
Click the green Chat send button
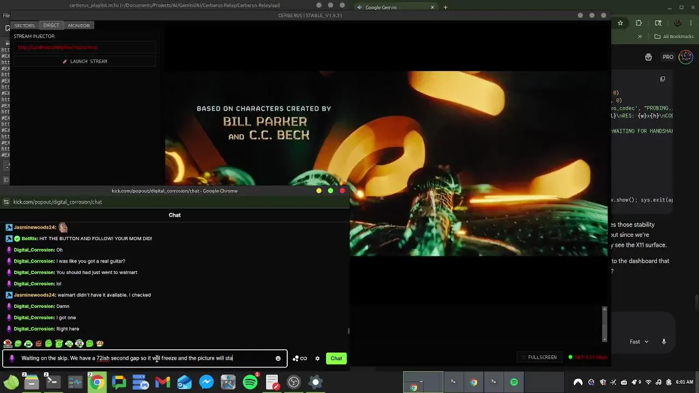(x=336, y=359)
